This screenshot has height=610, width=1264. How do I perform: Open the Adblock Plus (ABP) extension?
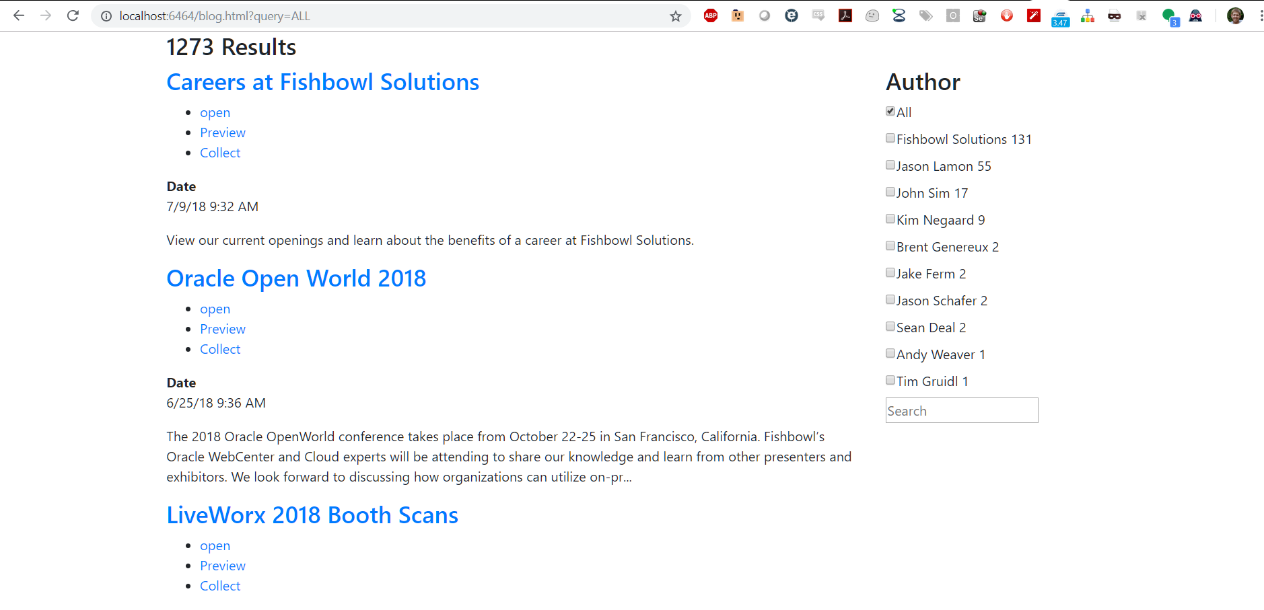coord(711,15)
